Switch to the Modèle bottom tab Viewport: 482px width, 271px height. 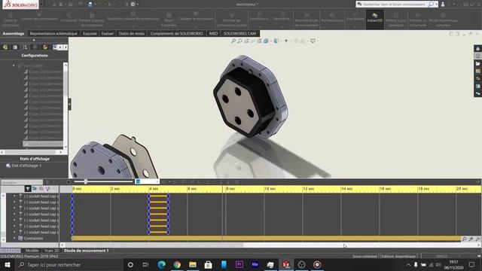click(x=32, y=251)
